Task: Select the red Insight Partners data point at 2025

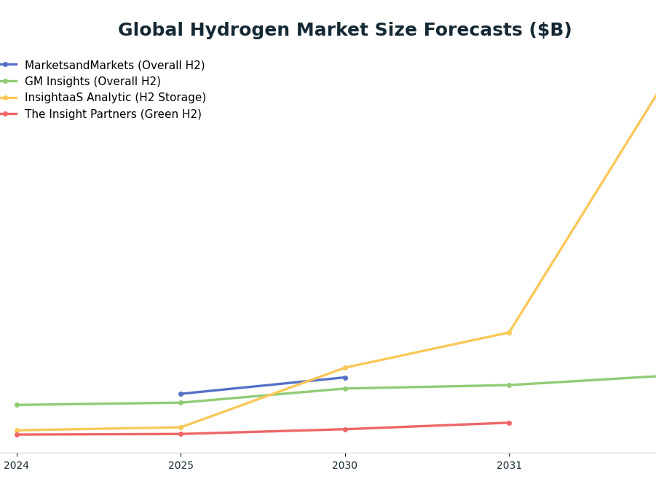Action: (x=181, y=434)
